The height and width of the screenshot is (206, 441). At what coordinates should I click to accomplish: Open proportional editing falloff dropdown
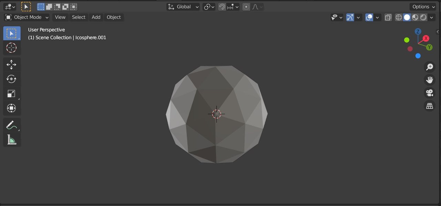pyautogui.click(x=257, y=7)
